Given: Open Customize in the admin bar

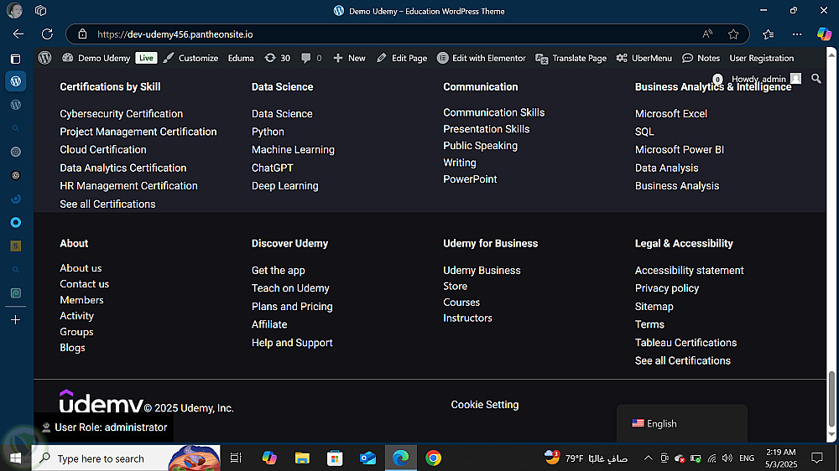Looking at the screenshot, I should coord(191,58).
